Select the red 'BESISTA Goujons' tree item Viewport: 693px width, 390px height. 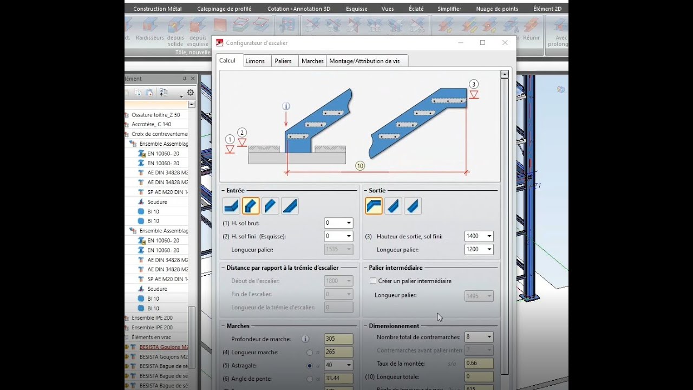(x=164, y=347)
